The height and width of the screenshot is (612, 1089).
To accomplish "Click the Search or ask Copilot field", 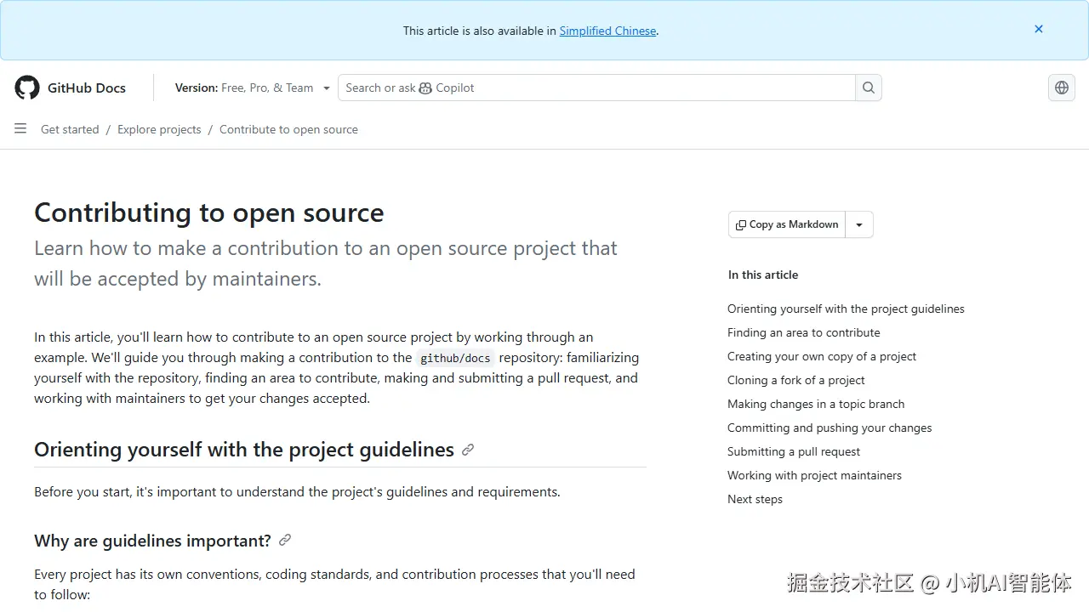I will (596, 88).
